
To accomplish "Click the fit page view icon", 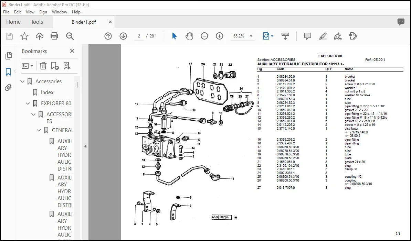I will coord(266,36).
